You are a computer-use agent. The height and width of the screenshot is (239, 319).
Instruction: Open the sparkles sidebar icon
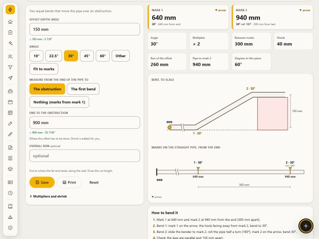coord(10,43)
